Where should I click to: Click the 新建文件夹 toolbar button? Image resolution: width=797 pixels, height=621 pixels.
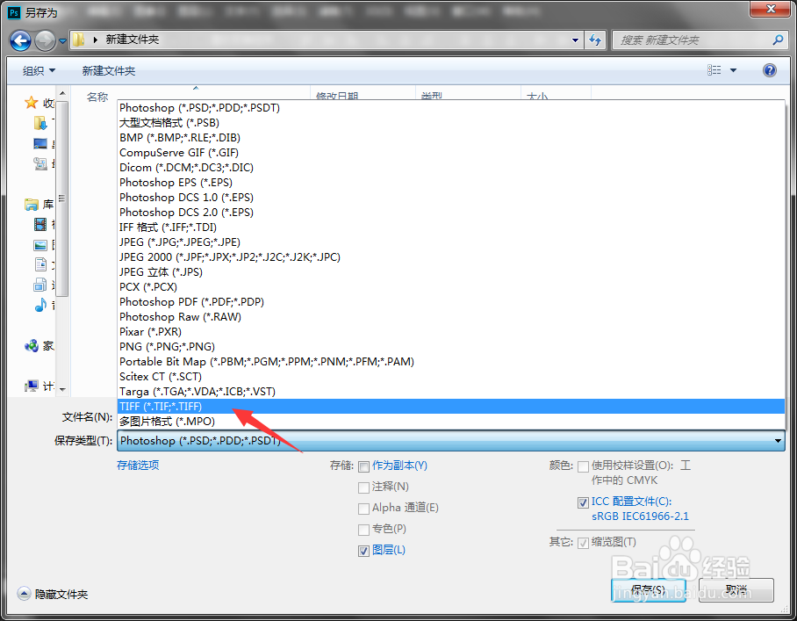click(109, 70)
